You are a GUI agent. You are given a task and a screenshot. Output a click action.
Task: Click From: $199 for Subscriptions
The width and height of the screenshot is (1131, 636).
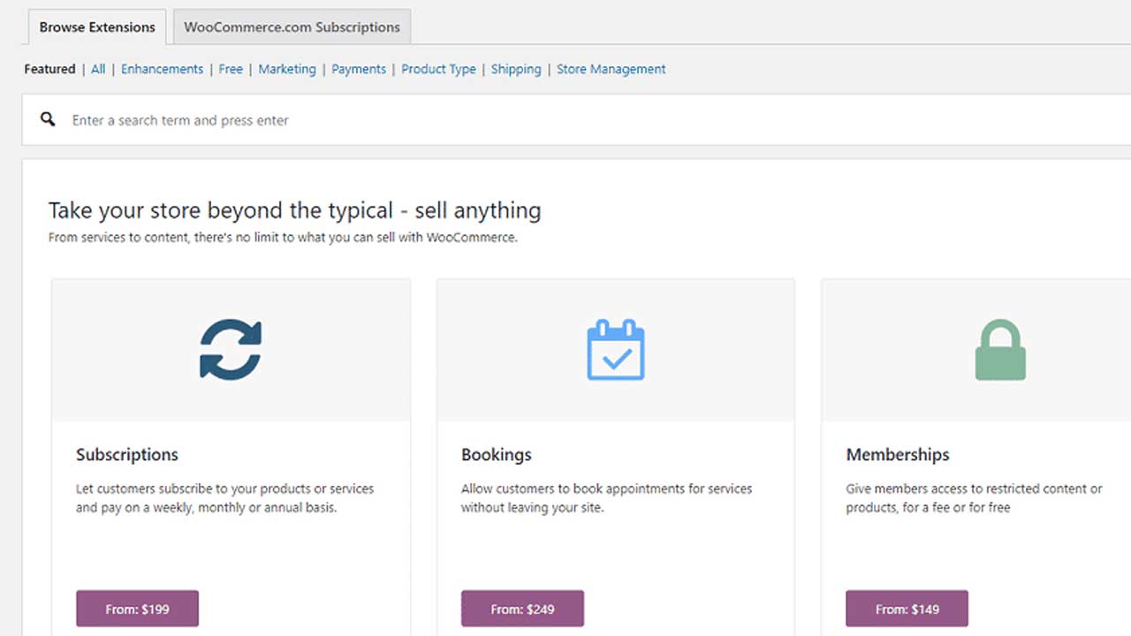click(137, 609)
